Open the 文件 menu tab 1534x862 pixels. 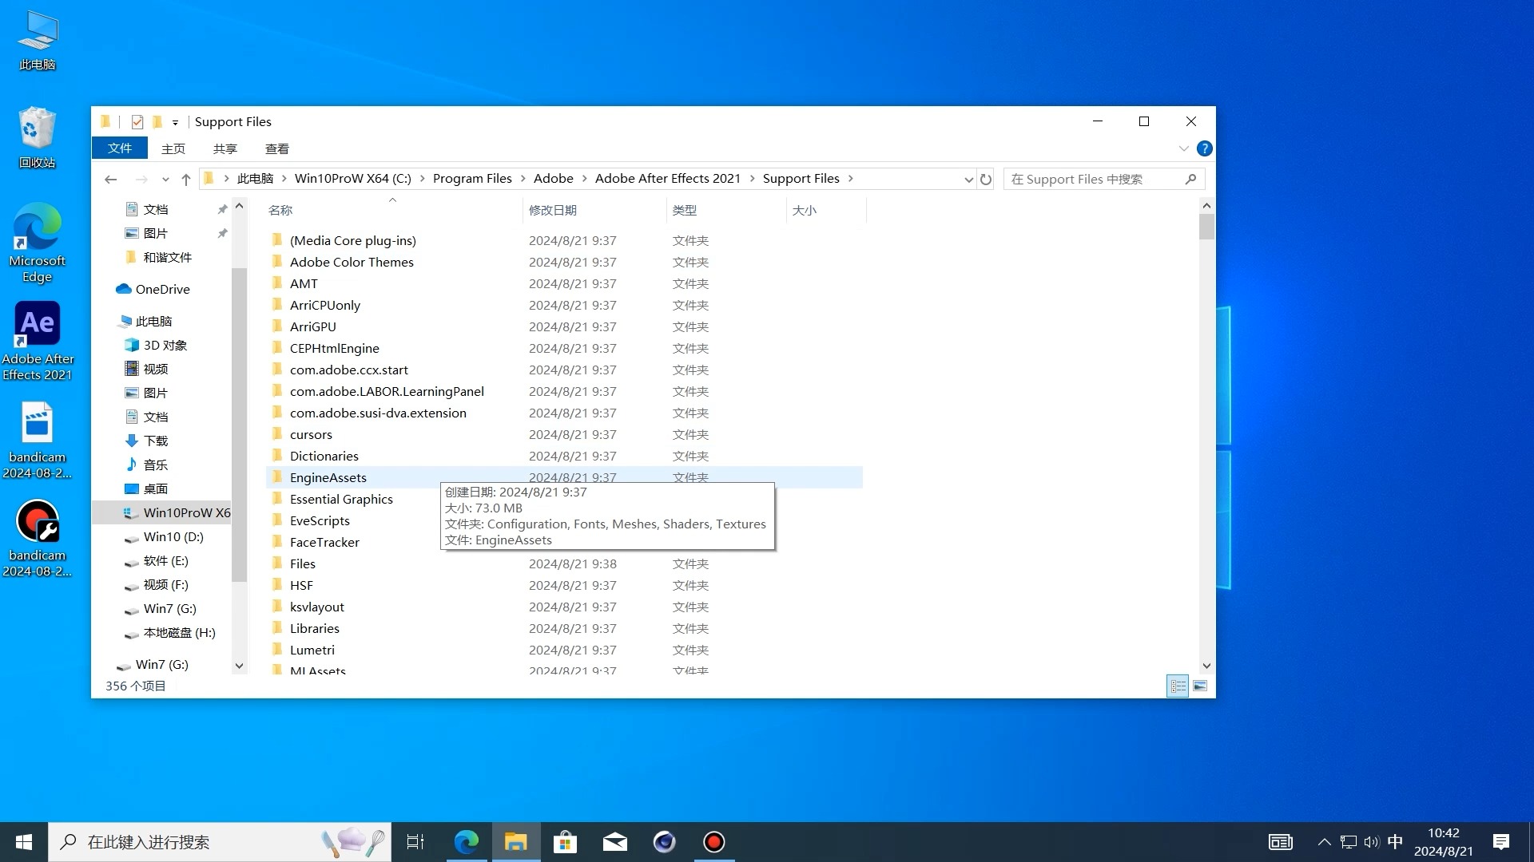click(120, 148)
